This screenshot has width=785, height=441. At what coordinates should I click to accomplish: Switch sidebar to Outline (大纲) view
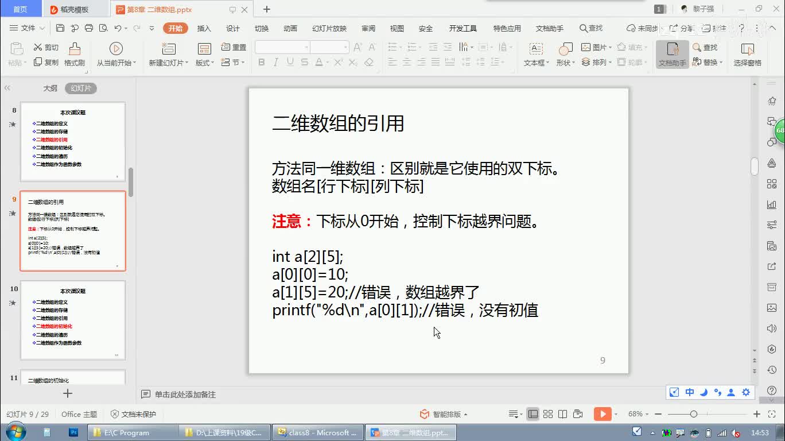[50, 88]
